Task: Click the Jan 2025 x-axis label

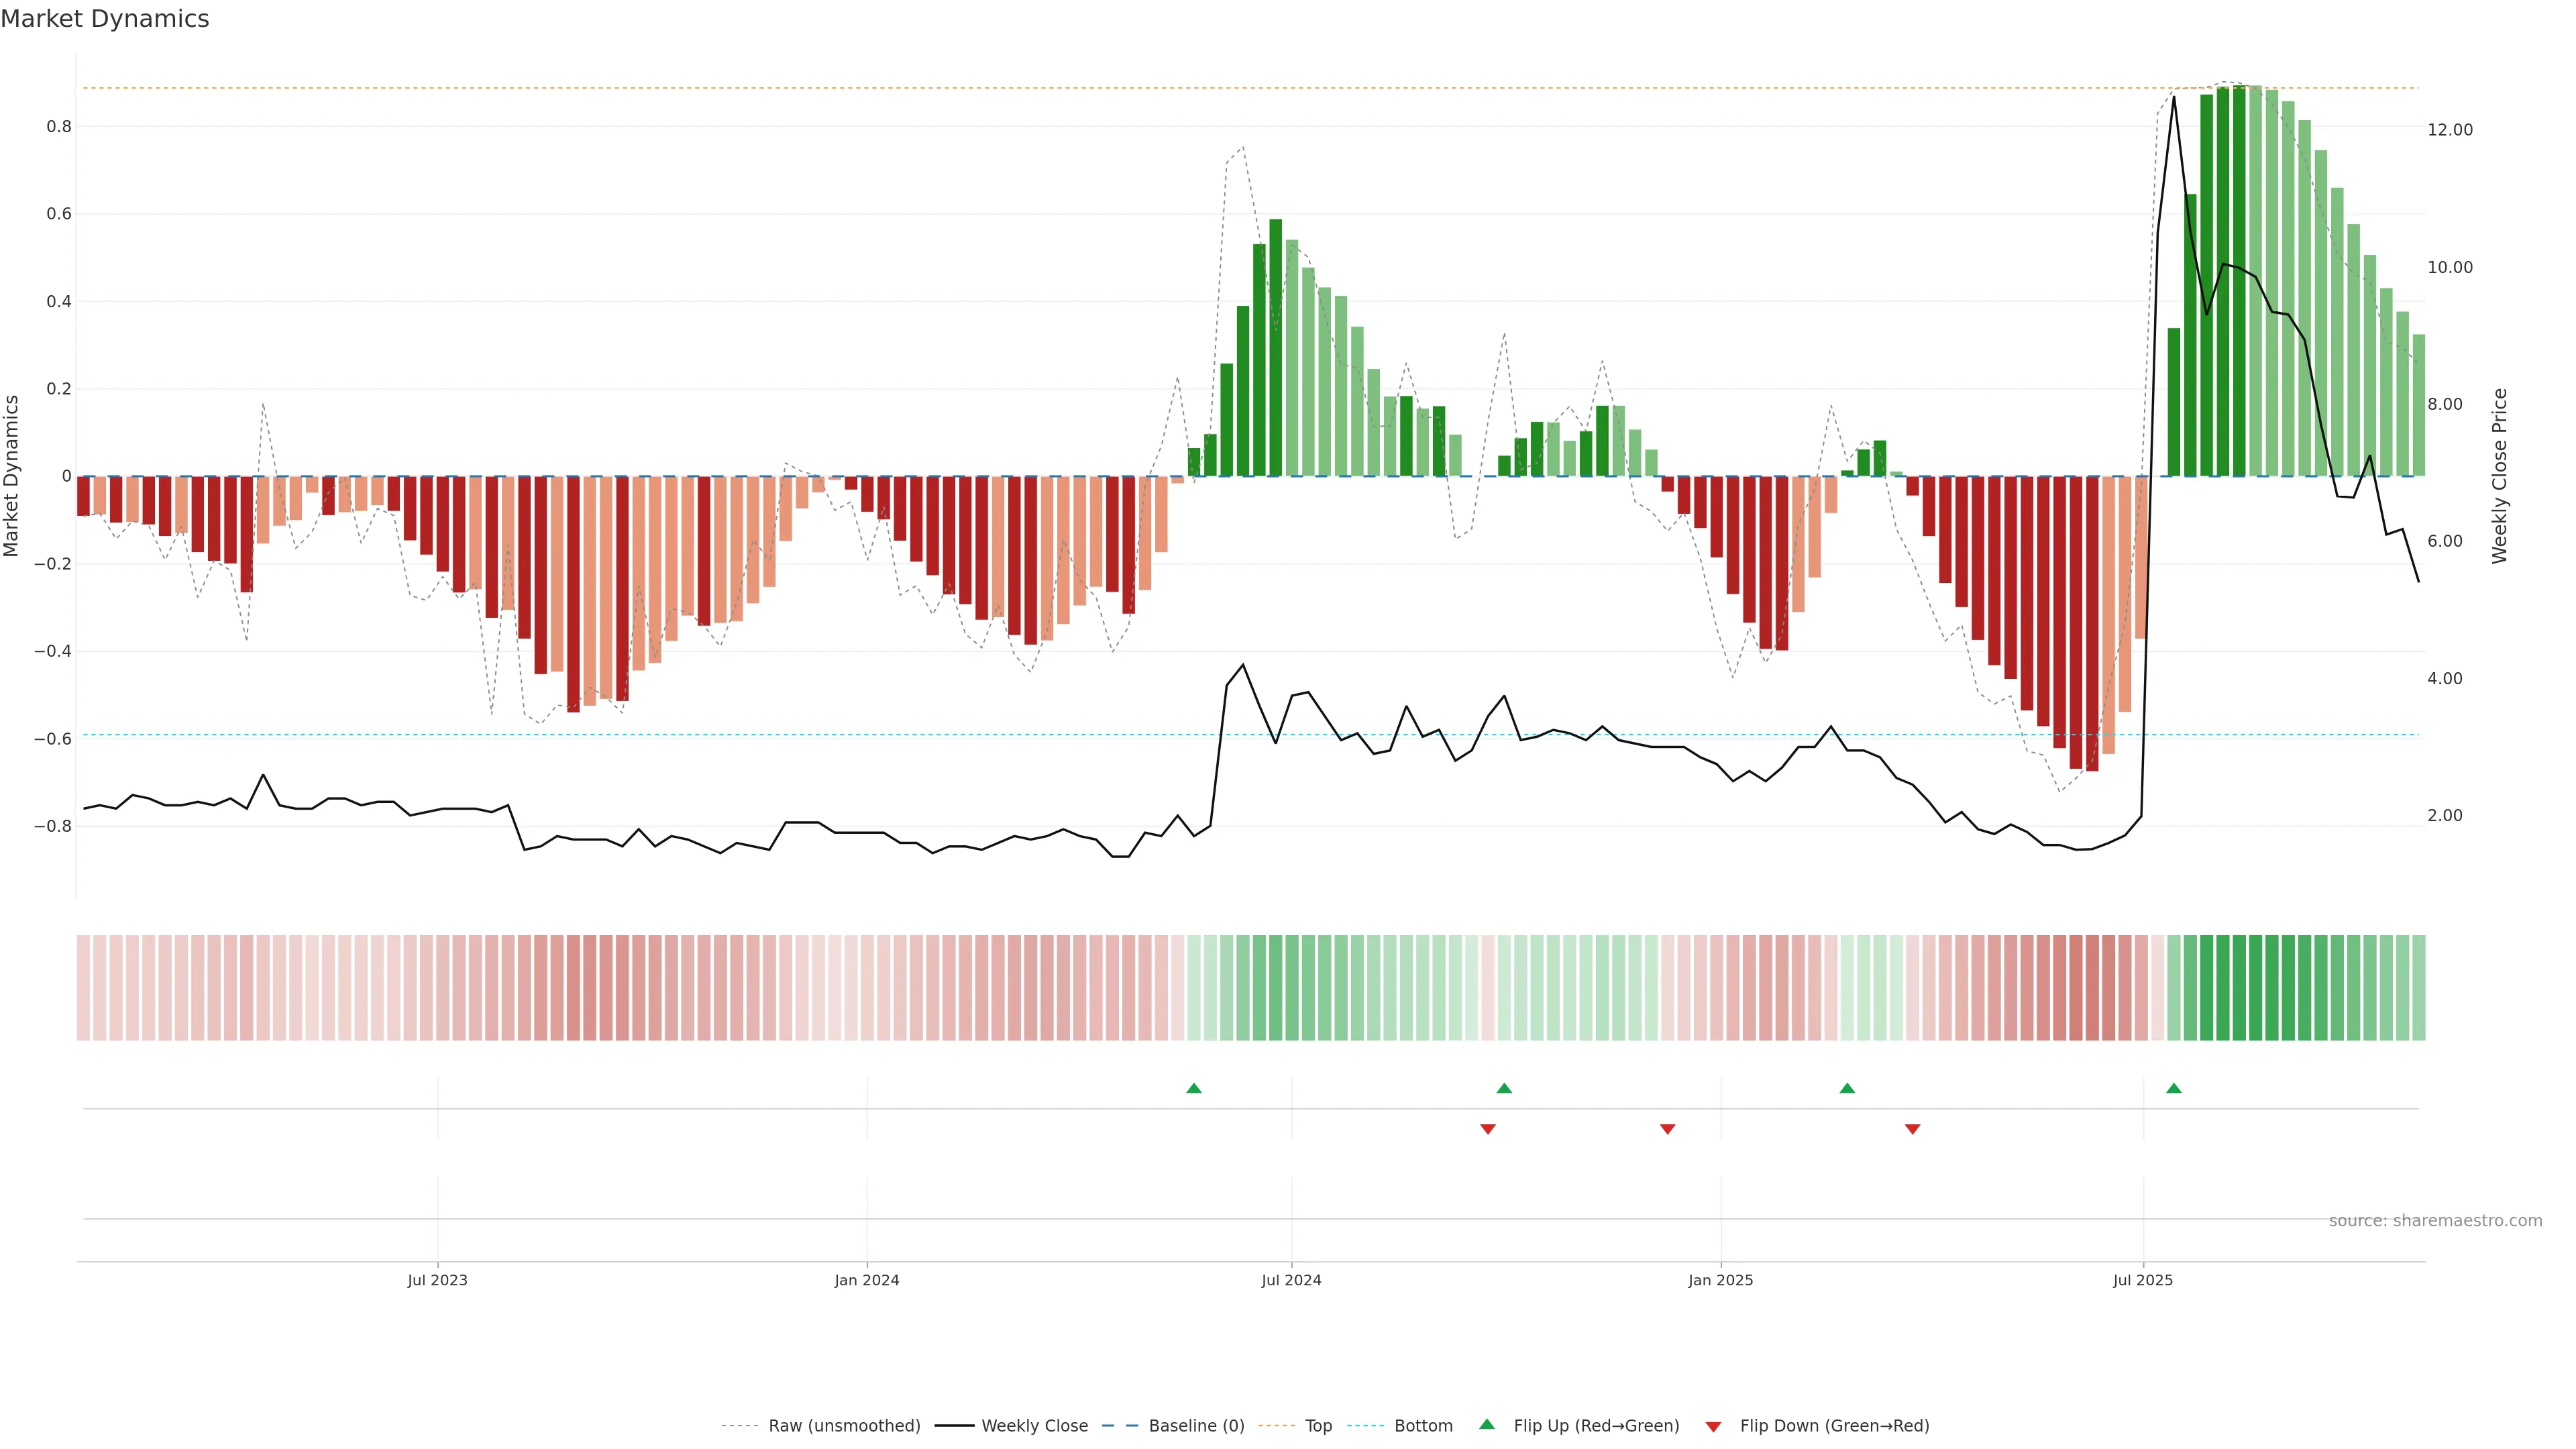Action: [1720, 1280]
